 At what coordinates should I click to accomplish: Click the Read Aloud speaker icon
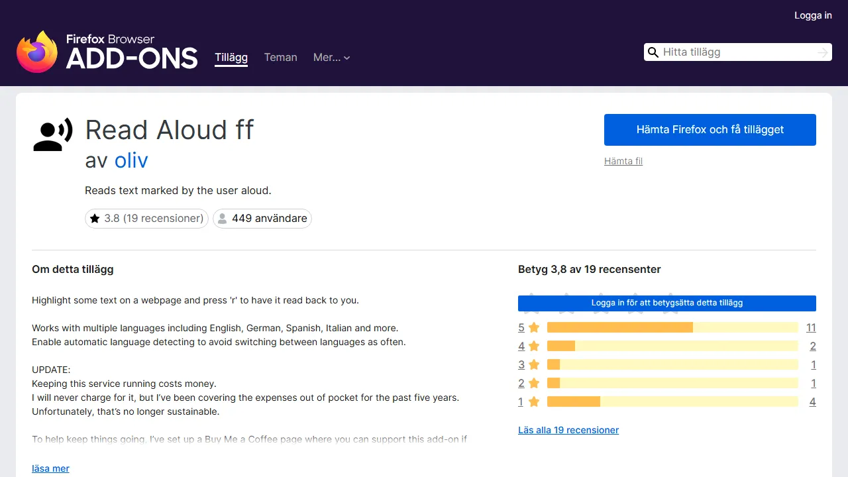53,135
